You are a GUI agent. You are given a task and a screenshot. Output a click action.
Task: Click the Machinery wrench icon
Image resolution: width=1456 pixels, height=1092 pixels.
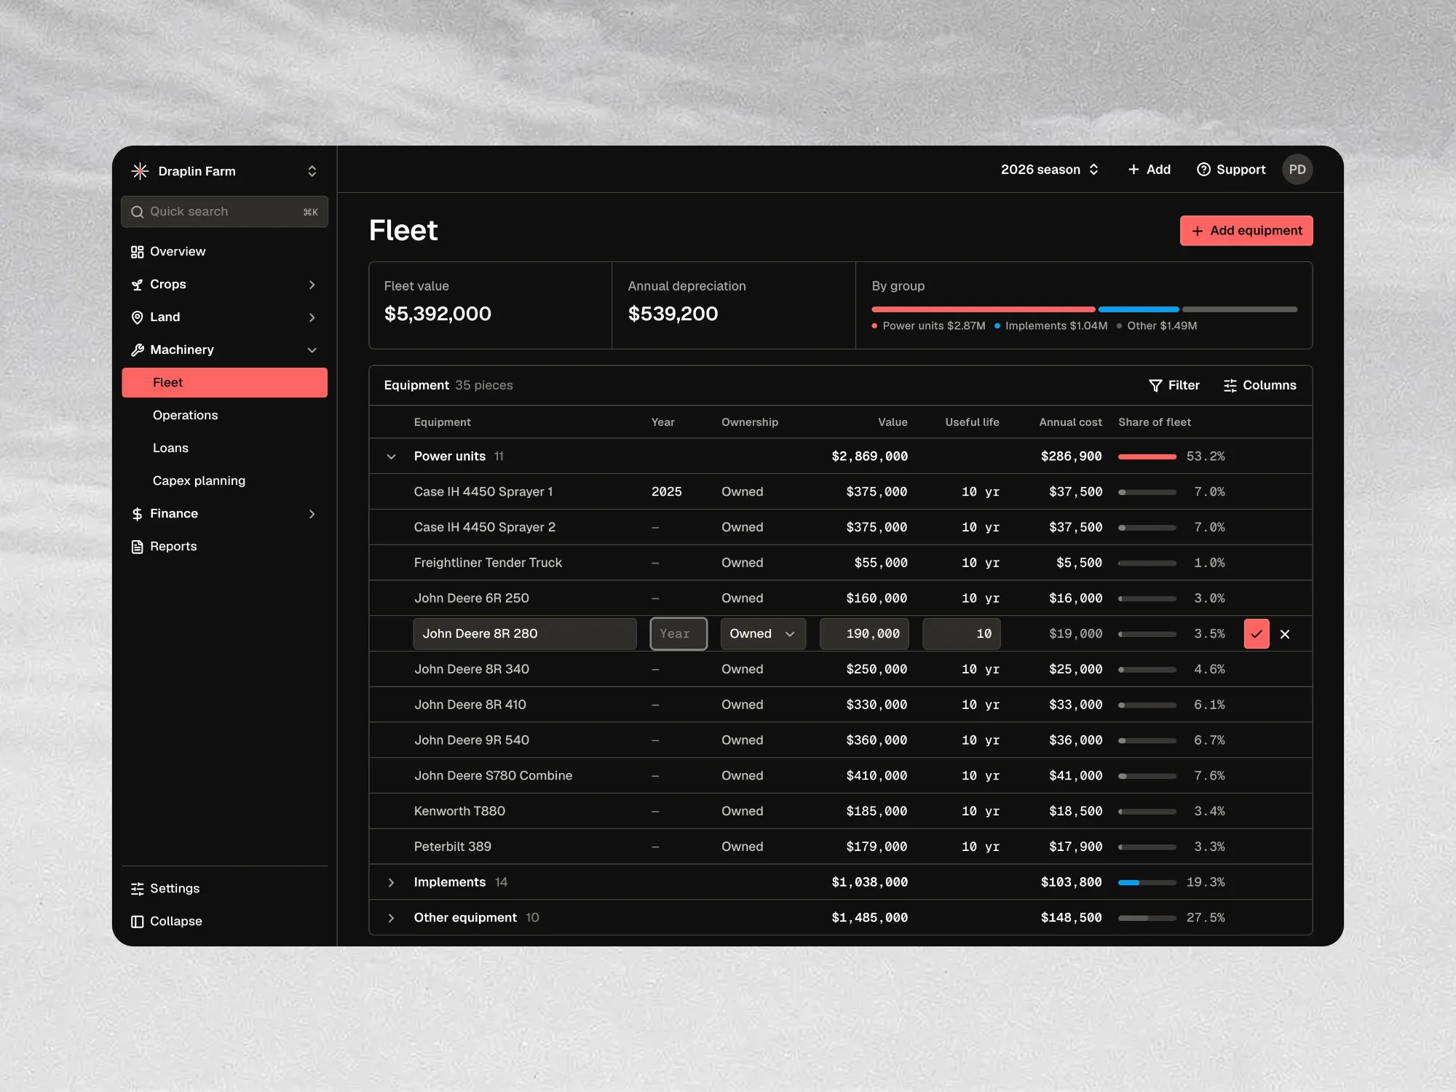coord(137,350)
